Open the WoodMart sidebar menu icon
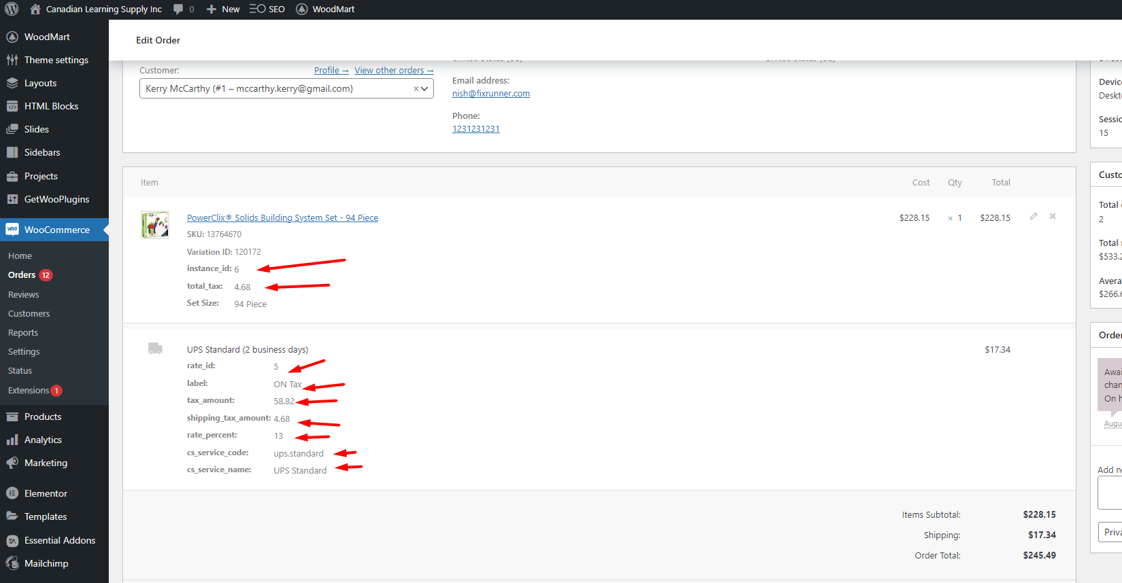The width and height of the screenshot is (1122, 583). pos(12,37)
